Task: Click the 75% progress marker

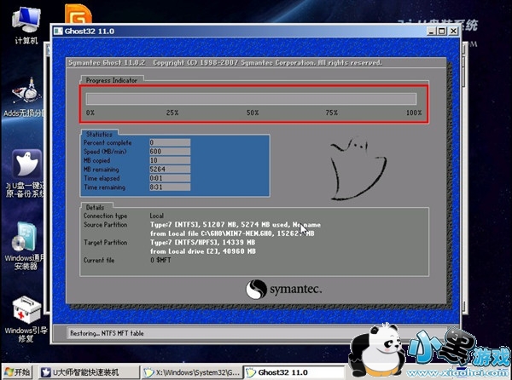Action: coord(332,112)
